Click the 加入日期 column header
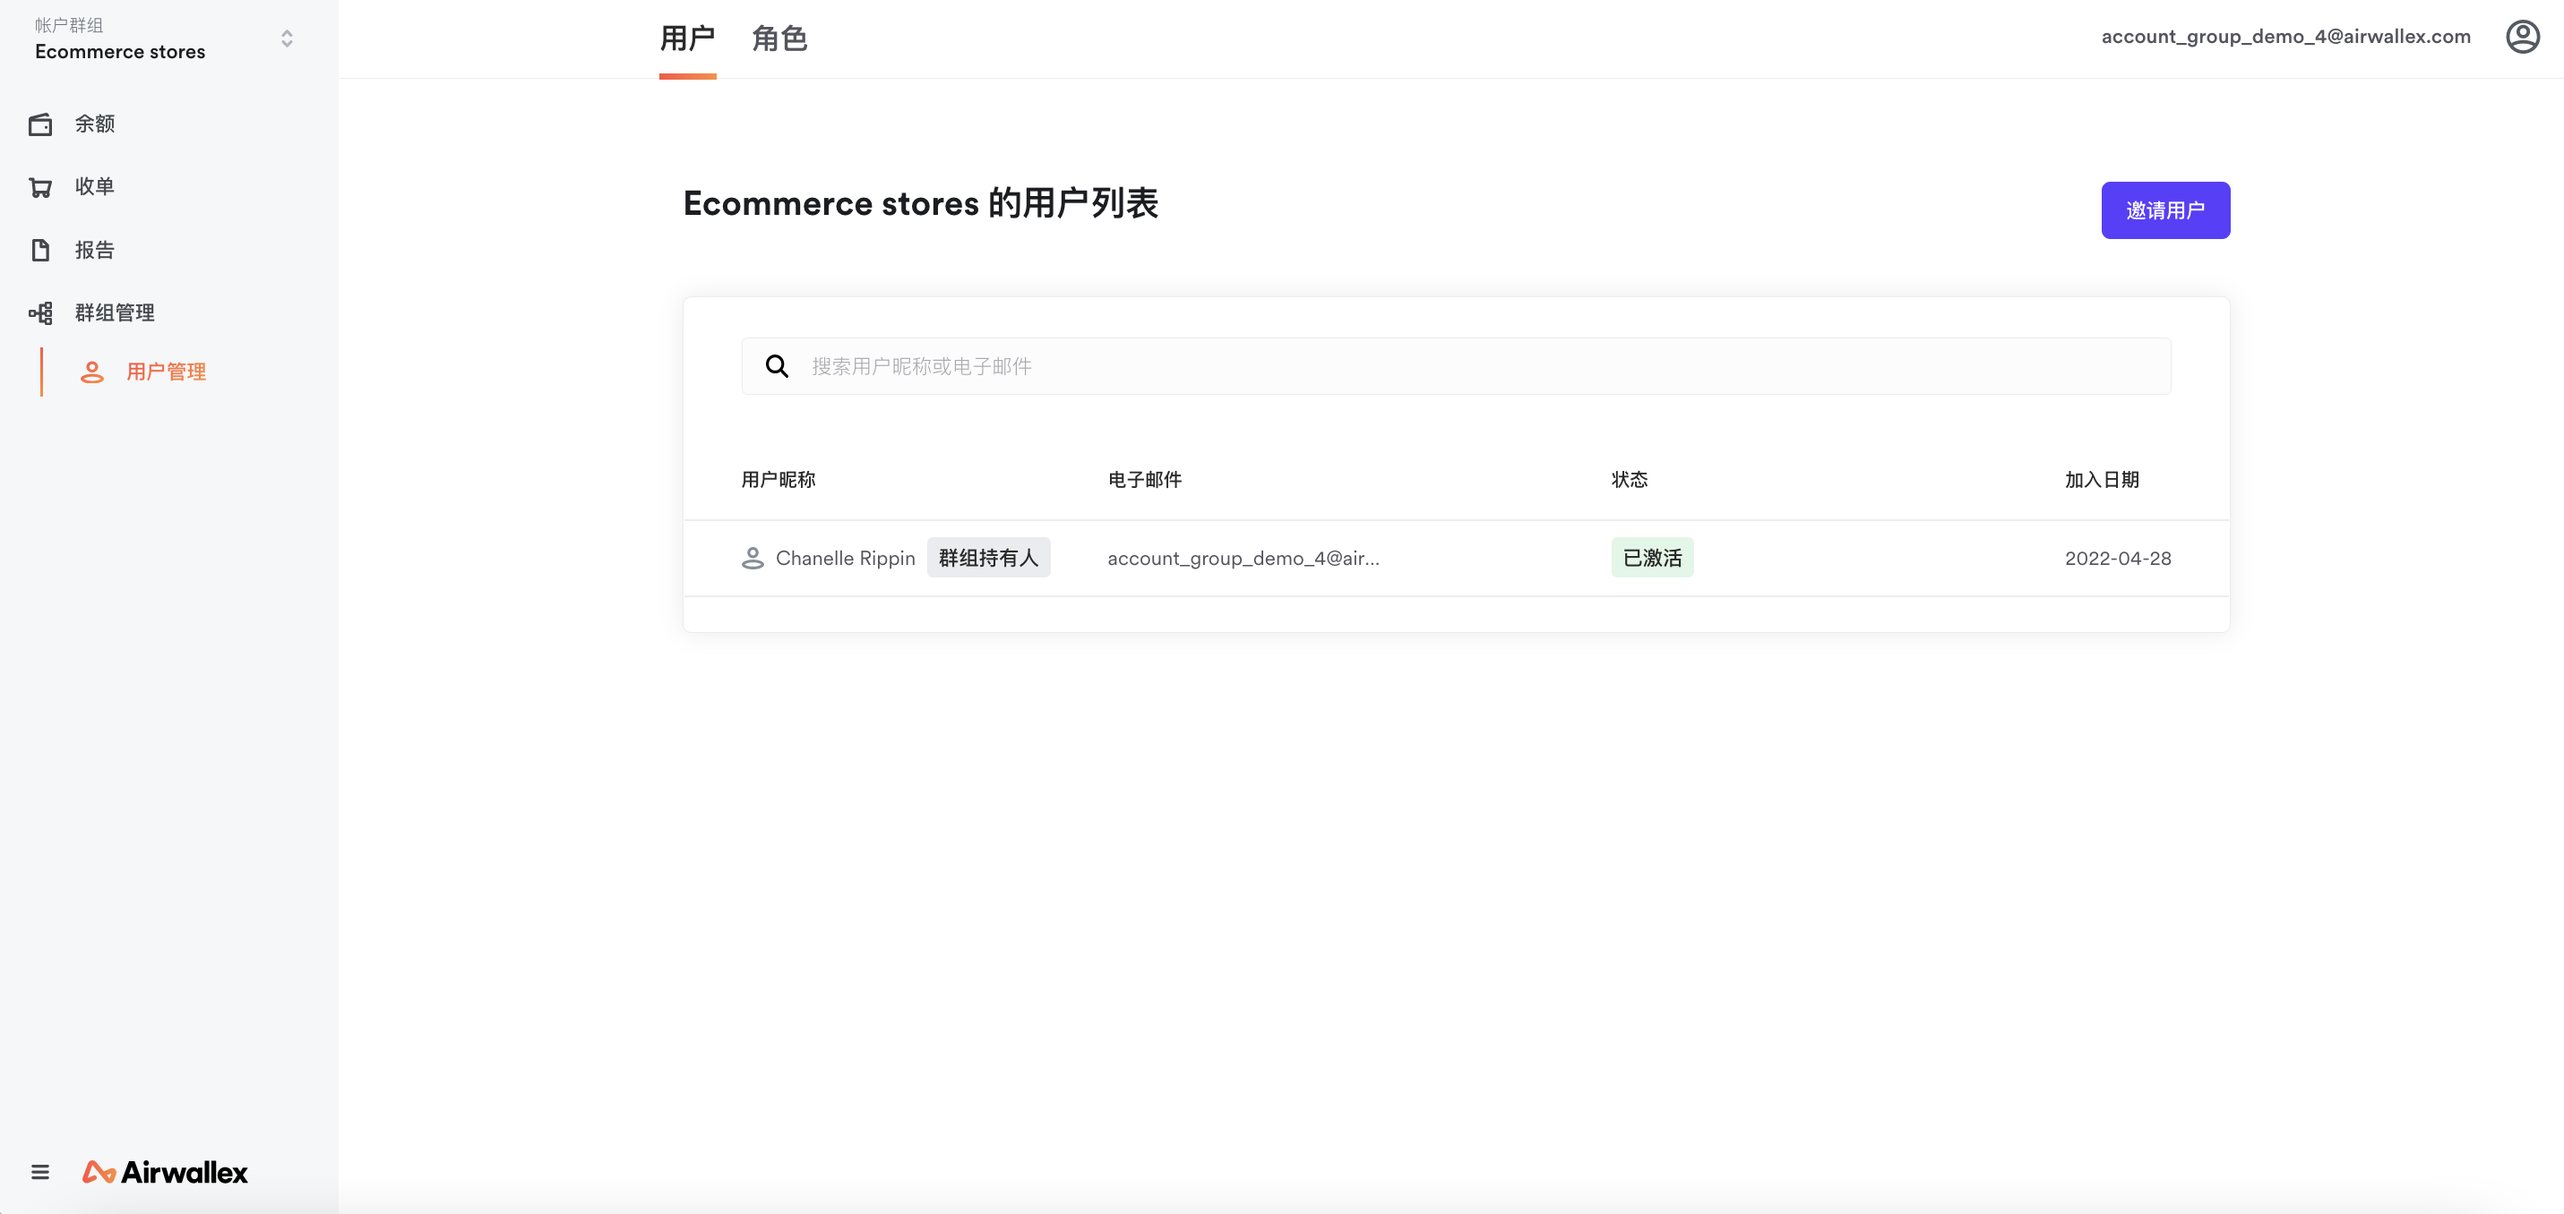 coord(2102,480)
